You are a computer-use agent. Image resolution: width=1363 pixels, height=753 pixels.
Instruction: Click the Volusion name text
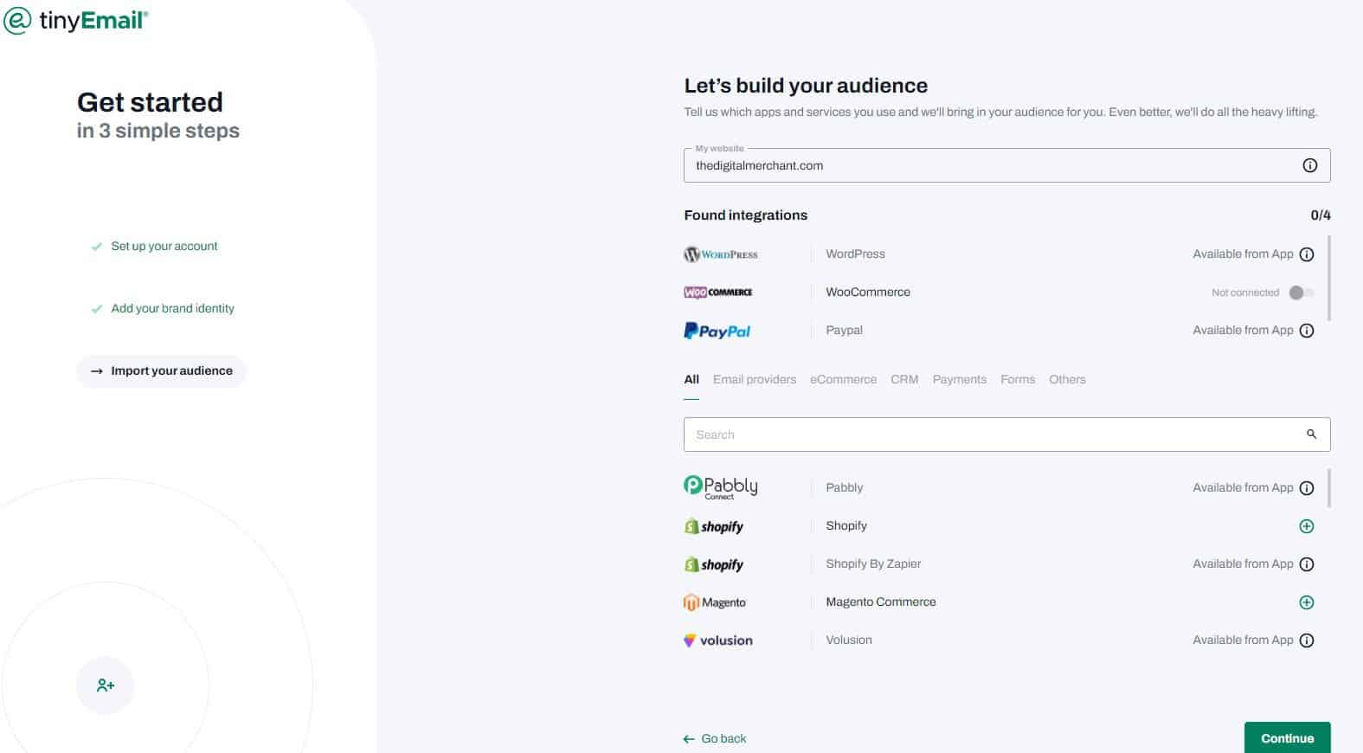click(849, 640)
